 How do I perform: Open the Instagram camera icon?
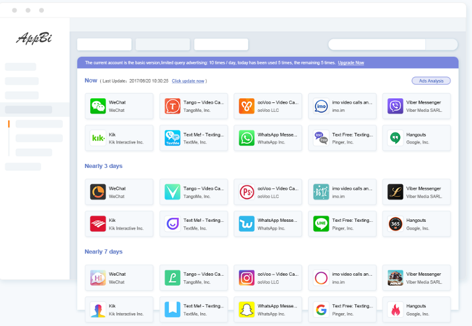click(247, 277)
